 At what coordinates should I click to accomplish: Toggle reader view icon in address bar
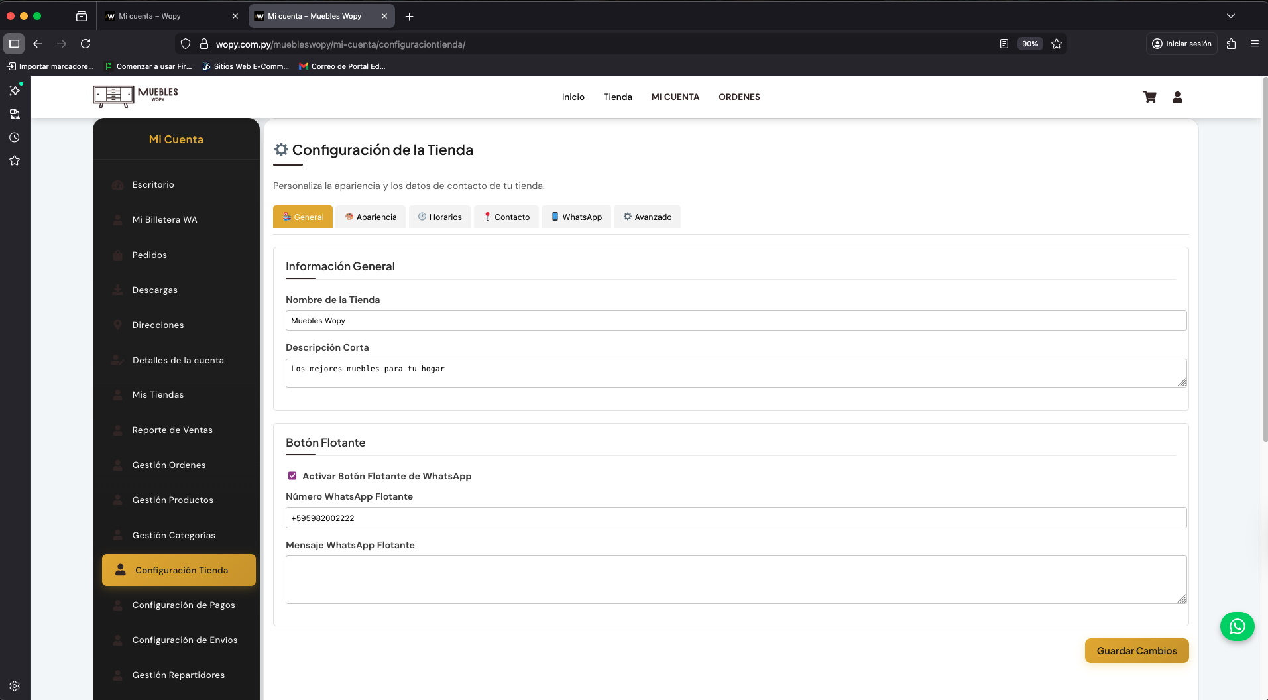[x=1004, y=44]
